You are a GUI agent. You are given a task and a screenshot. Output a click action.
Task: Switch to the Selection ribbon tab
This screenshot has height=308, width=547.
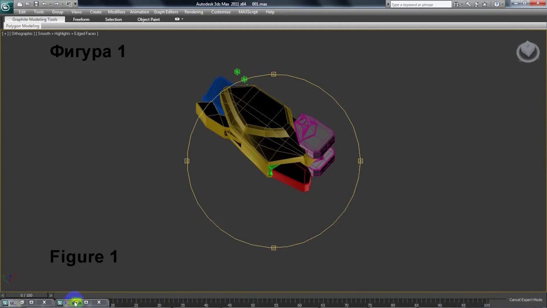pyautogui.click(x=113, y=19)
